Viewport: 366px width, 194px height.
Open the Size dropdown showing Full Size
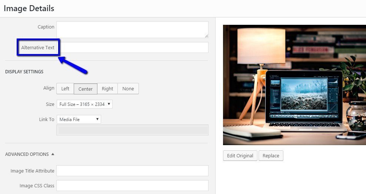84,104
